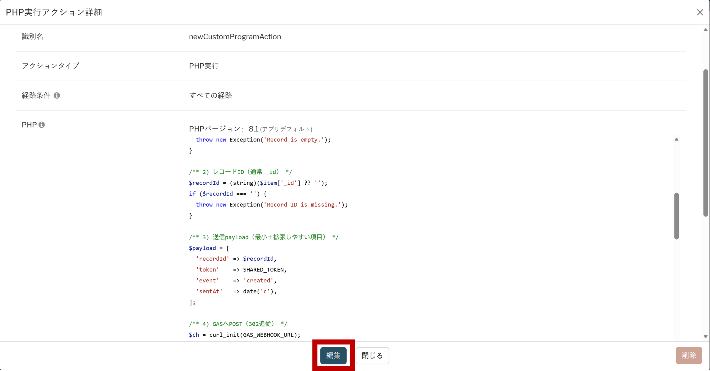Click the info icon next to PHP label
The image size is (710, 371).
tap(42, 125)
